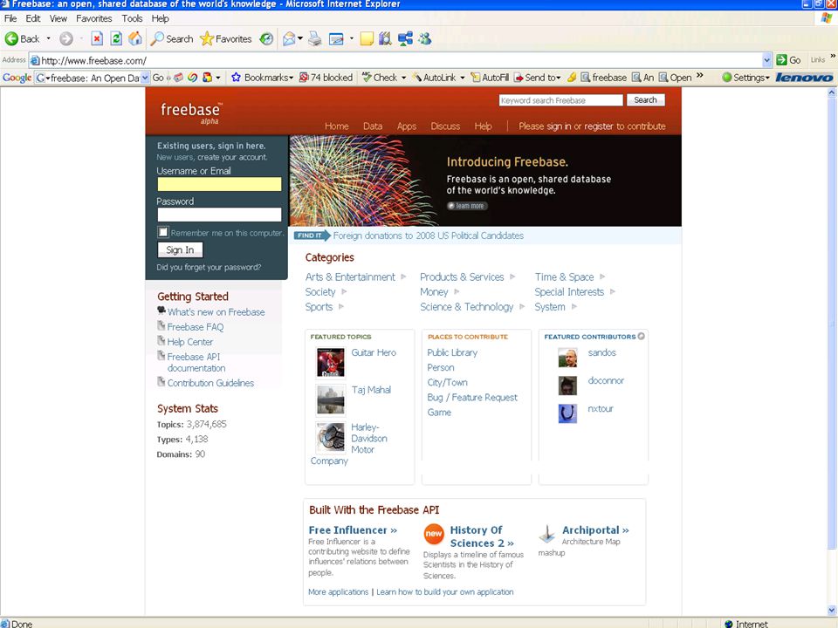Expand the Arts & Entertainment category arrow
838x628 pixels.
(x=403, y=276)
